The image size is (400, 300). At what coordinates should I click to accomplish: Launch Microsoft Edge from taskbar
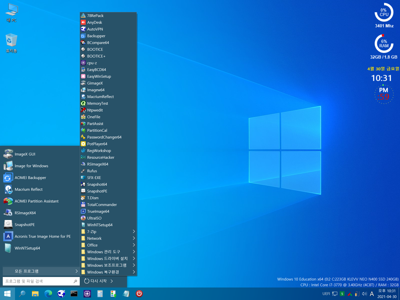click(48, 294)
